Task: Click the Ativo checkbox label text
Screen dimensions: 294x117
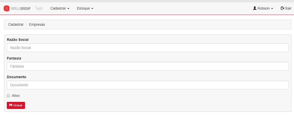Action: (x=16, y=96)
